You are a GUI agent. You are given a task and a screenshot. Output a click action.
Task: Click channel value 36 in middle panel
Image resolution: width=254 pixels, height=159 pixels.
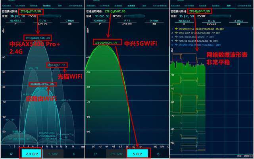(x=96, y=16)
